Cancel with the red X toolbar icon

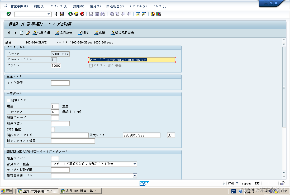82,14
